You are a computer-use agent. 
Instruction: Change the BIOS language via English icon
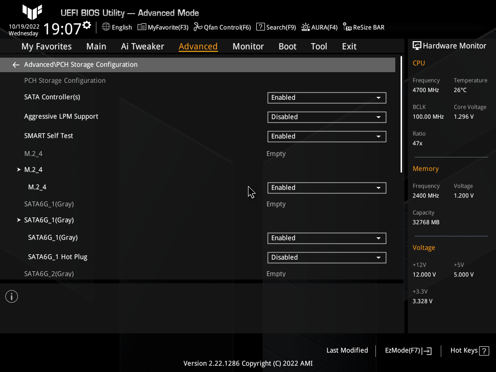click(x=117, y=27)
